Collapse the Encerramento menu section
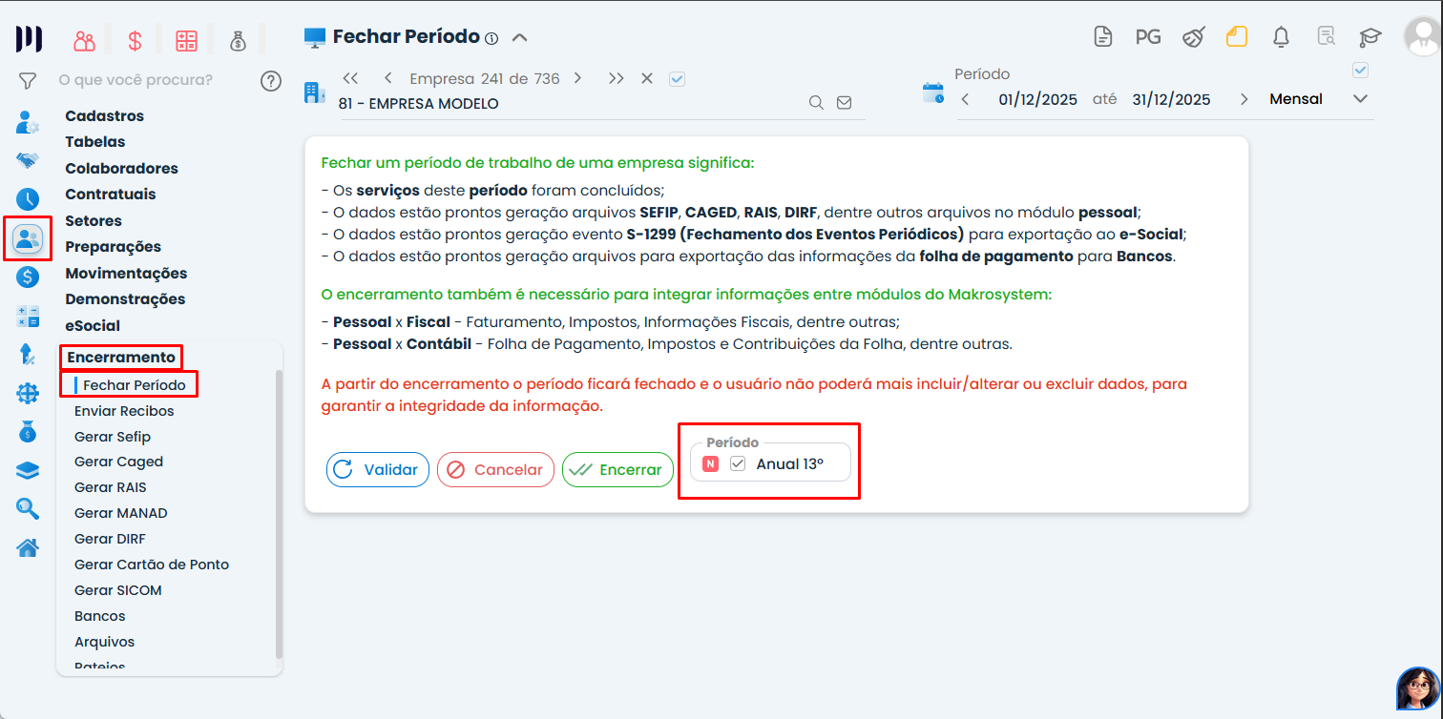This screenshot has width=1443, height=719. tap(121, 358)
